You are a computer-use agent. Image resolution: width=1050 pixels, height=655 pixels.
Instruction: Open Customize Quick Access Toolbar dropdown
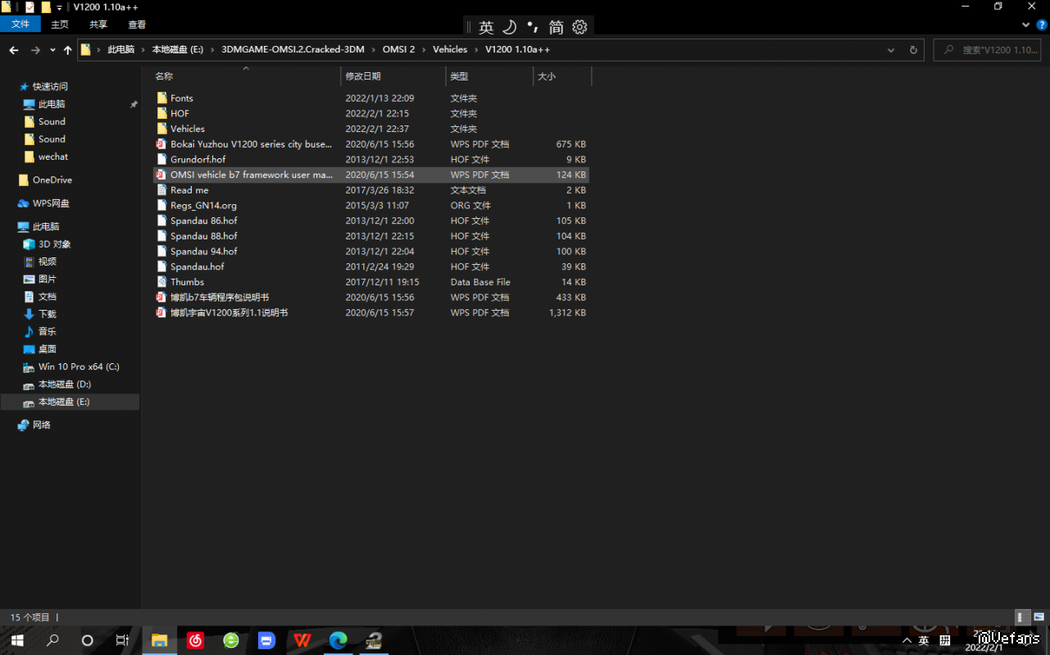click(x=59, y=7)
